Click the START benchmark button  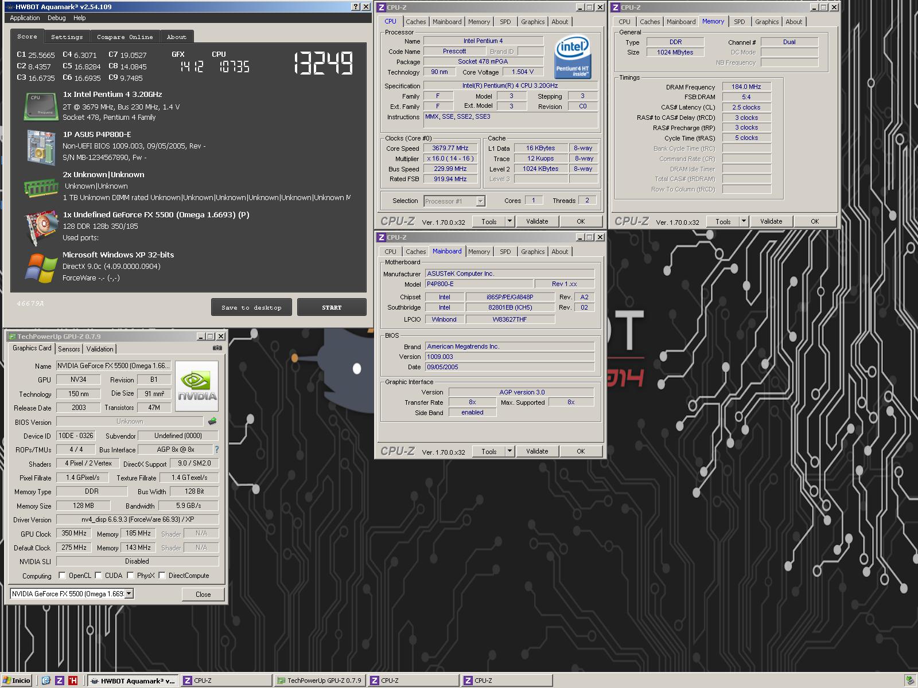(332, 307)
